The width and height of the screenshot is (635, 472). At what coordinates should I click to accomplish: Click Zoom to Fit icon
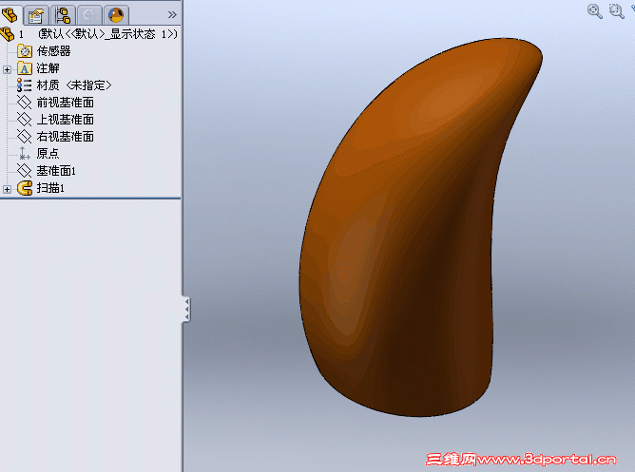pyautogui.click(x=594, y=10)
